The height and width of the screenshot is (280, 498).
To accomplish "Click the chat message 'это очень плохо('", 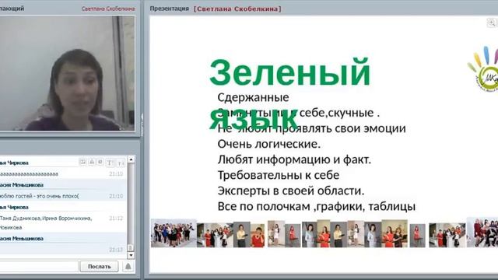I will pyautogui.click(x=39, y=196).
